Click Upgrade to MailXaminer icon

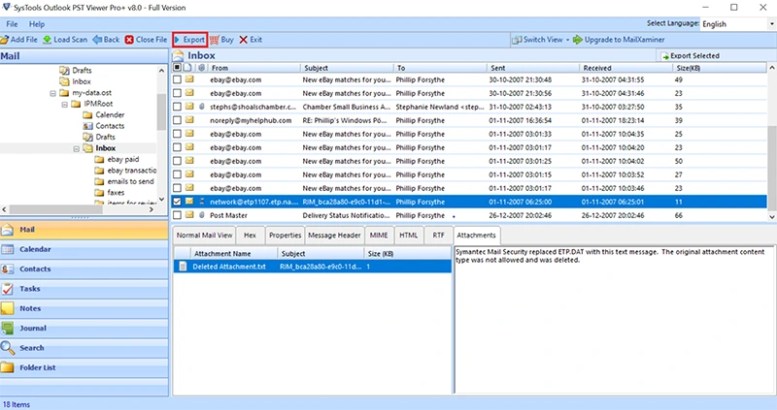point(578,40)
